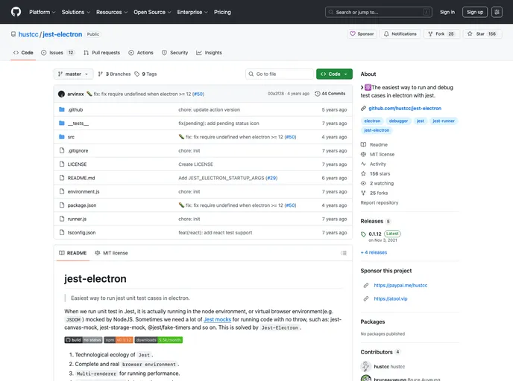Select the README.md file icon
Screen dimensions: 513x381
click(61, 178)
